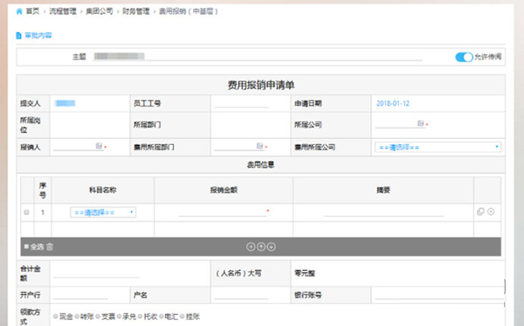The height and width of the screenshot is (326, 524).
Task: Click the 零元整 amount text
Action: 305,274
